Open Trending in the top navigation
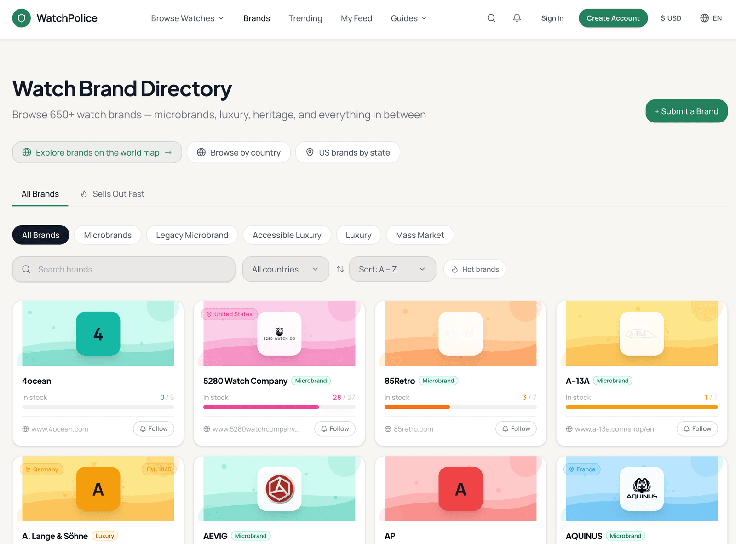 [305, 18]
